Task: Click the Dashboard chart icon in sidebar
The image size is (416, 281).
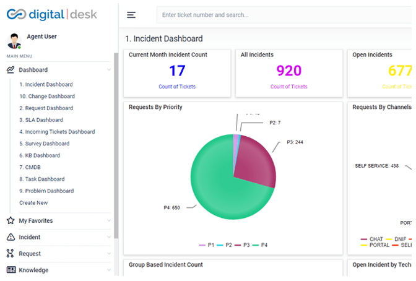Action: 11,70
